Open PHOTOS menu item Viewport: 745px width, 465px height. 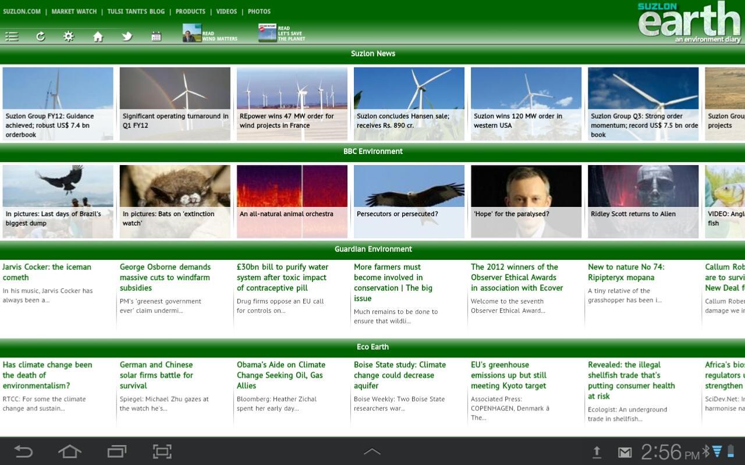(259, 11)
